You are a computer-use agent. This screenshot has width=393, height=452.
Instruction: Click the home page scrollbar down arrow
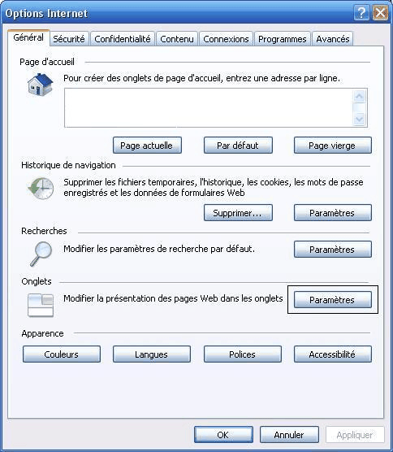(360, 119)
